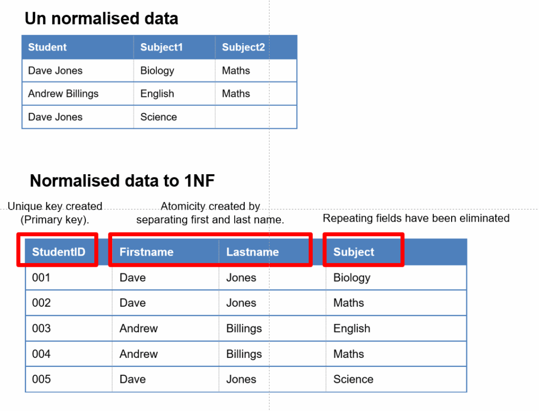Viewport: 539px width, 411px height.
Task: Click the StudentID column header
Action: click(58, 252)
